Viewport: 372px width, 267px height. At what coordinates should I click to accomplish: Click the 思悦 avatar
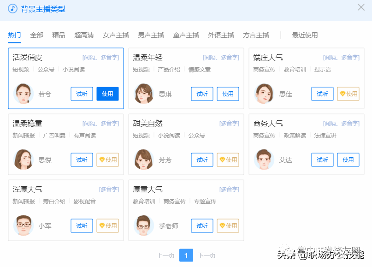coord(23,160)
